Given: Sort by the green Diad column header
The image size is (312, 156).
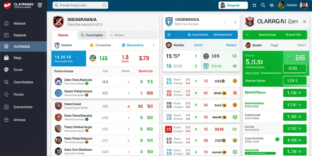Looking at the screenshot, I should [105, 71].
